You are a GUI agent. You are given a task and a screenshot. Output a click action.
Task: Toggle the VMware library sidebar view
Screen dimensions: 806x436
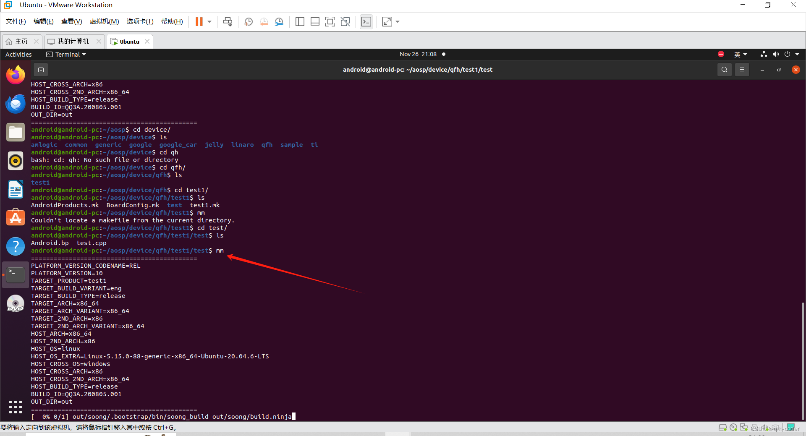tap(300, 21)
